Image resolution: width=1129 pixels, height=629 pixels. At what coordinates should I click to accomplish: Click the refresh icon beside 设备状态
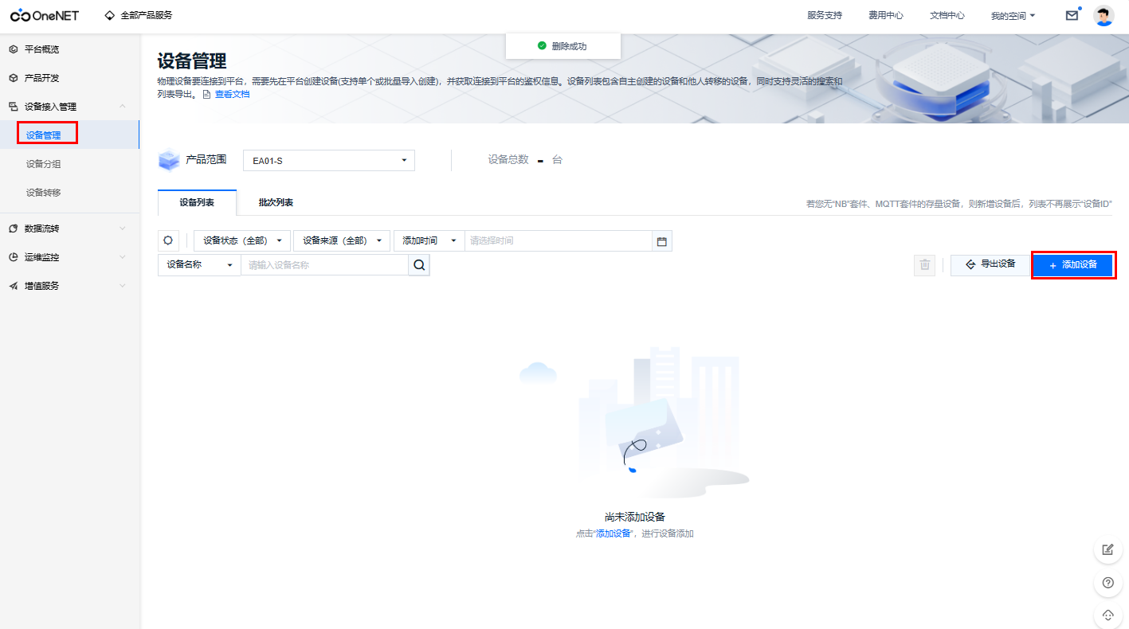click(x=168, y=240)
